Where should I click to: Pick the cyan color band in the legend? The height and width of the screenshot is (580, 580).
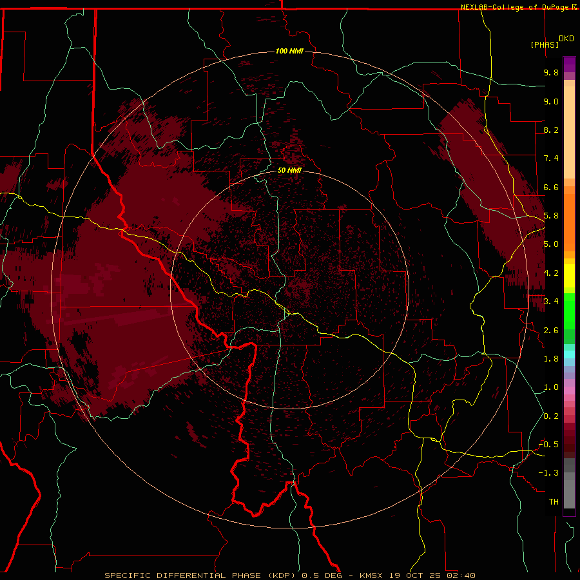569,354
